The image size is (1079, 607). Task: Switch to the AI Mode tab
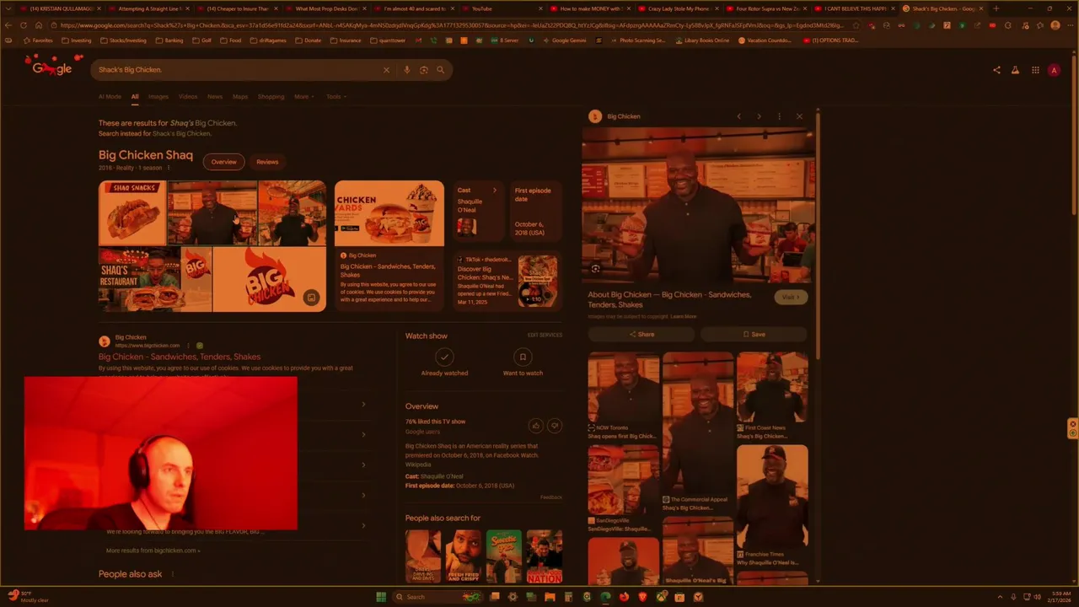coord(110,97)
